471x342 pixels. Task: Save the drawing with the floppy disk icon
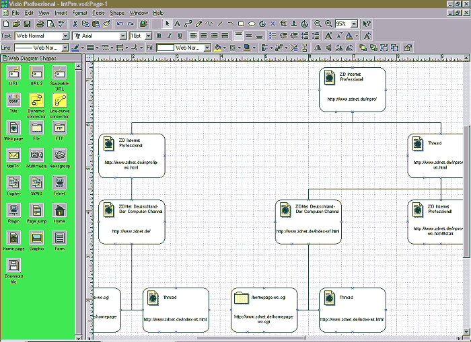[x=27, y=24]
